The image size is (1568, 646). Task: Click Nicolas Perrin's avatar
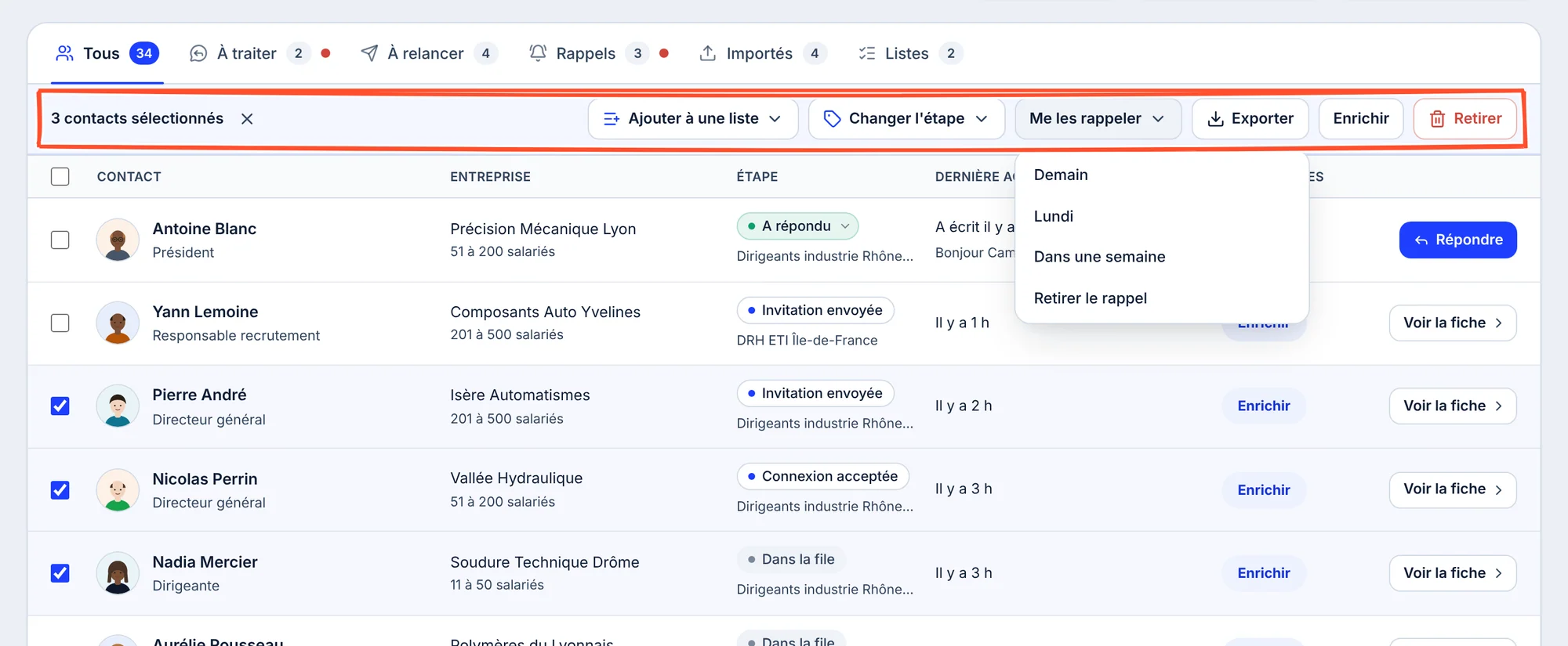tap(118, 490)
